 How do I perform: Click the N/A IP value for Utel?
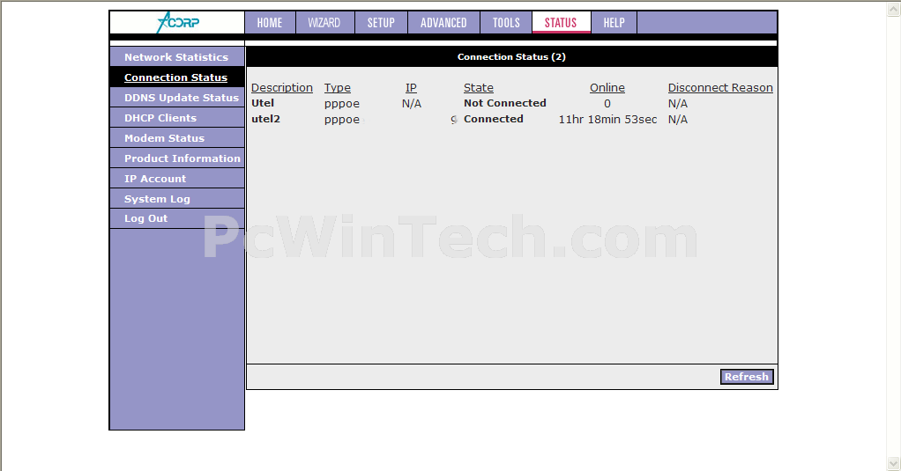click(412, 103)
